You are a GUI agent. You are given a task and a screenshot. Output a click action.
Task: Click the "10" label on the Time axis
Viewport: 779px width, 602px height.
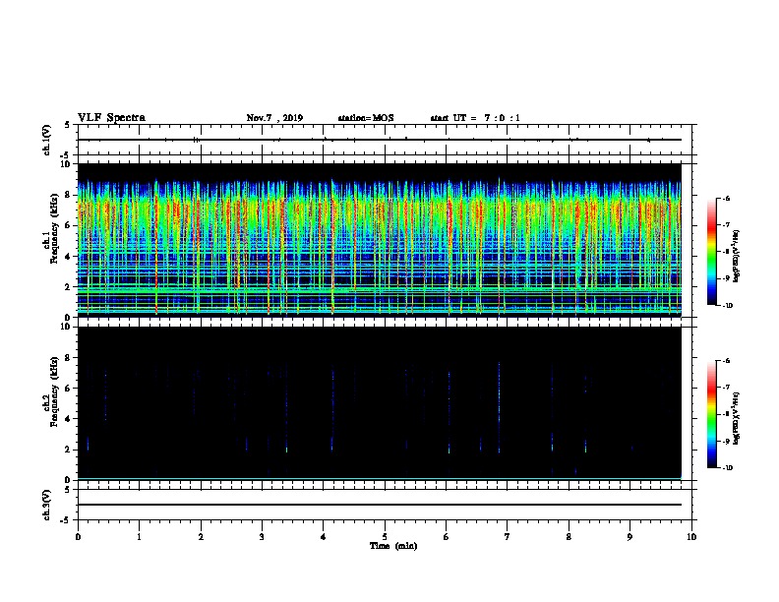pyautogui.click(x=691, y=536)
